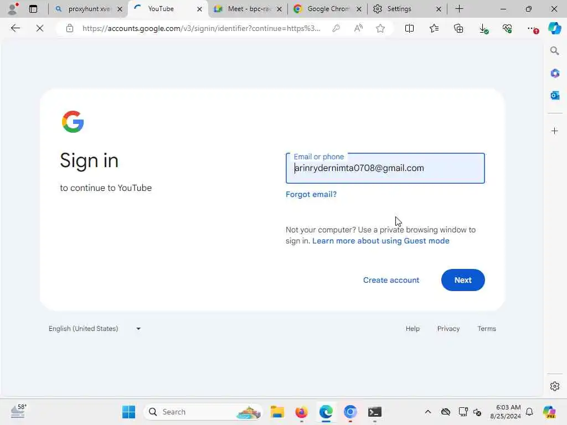Open Chromium taskbar icon
Image resolution: width=567 pixels, height=425 pixels.
point(350,412)
